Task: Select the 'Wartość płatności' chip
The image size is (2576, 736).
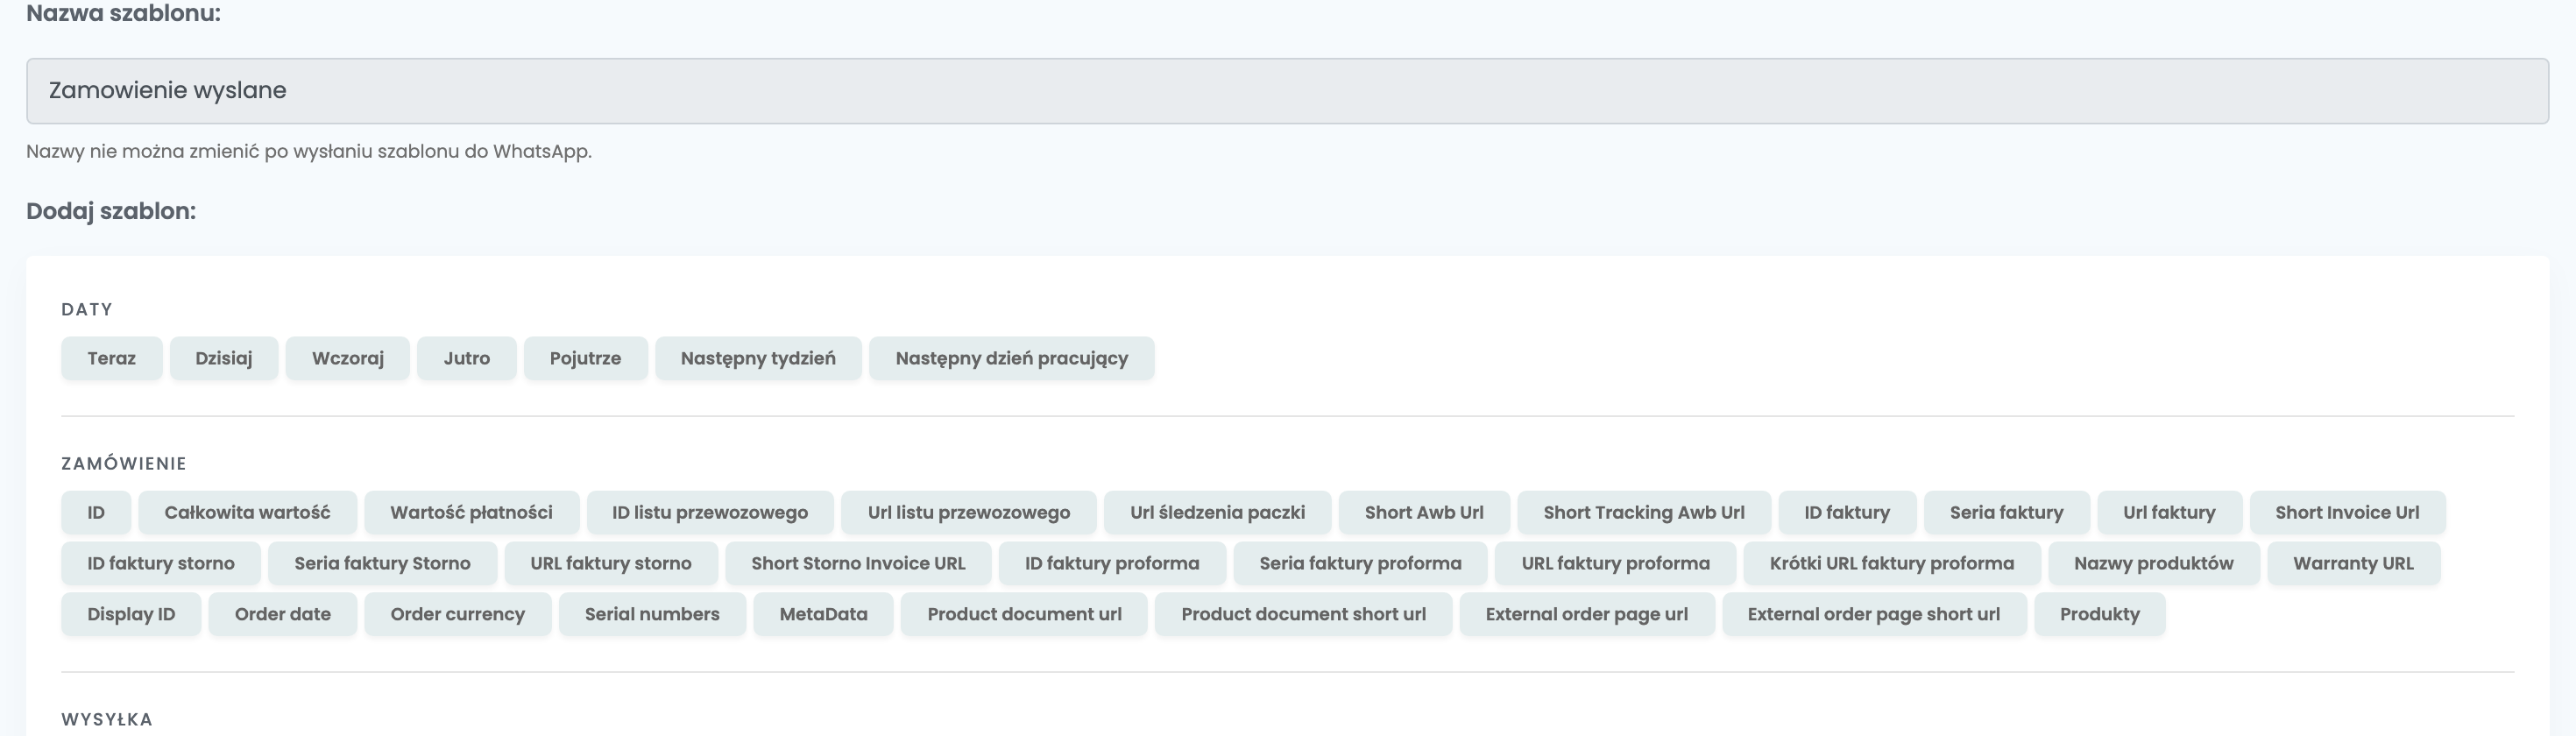Action: click(x=472, y=512)
